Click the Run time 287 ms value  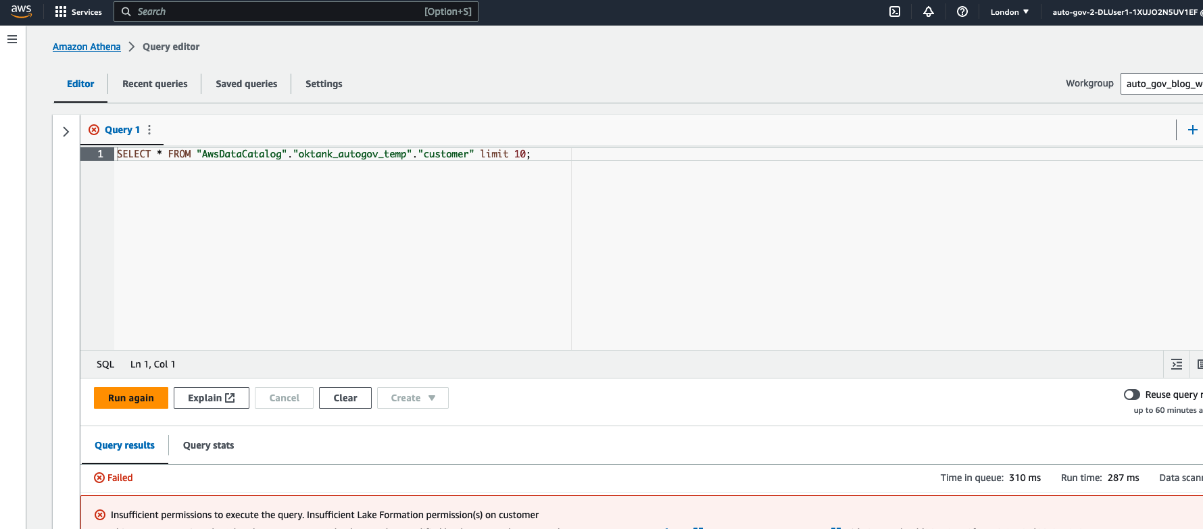[x=1123, y=478]
